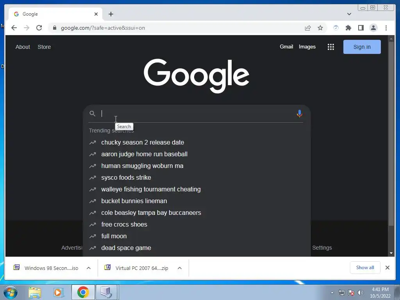Open the Store link
This screenshot has width=400, height=300.
[x=44, y=47]
